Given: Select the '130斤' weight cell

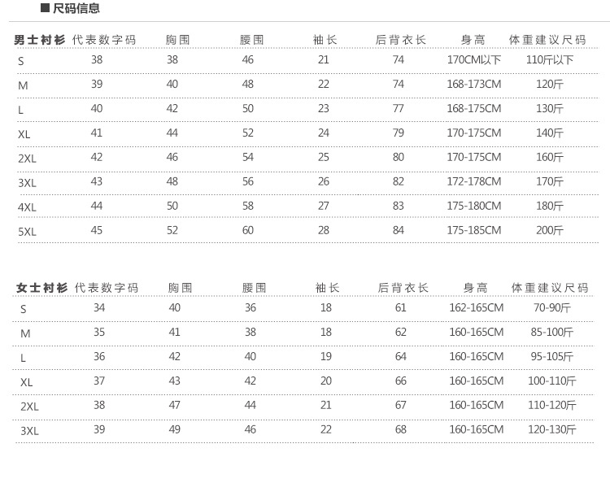Looking at the screenshot, I should click(x=550, y=108).
